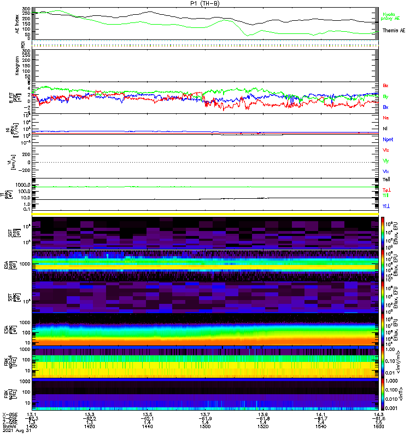
Task: Click the "Z-GSE" row label
Action: 10,422
